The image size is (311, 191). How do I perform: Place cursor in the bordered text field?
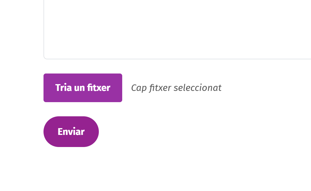178,30
